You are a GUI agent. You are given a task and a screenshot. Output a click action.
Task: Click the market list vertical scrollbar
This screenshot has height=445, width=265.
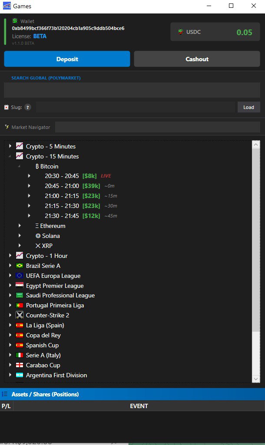coord(256,260)
